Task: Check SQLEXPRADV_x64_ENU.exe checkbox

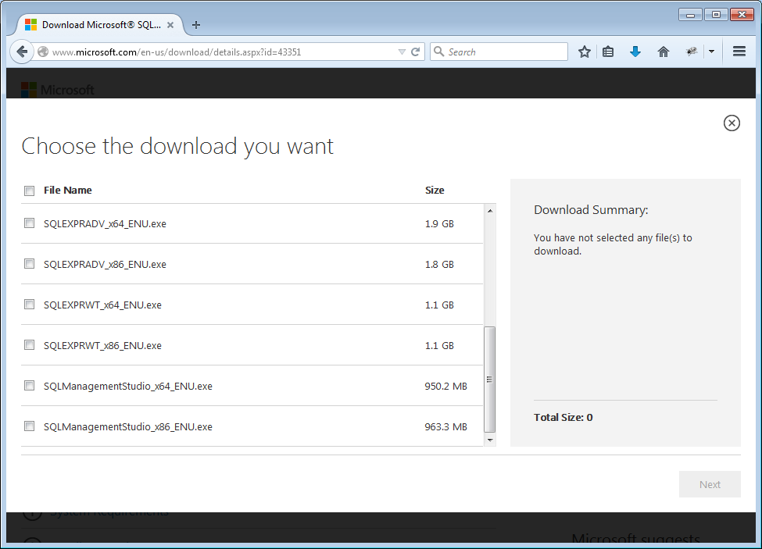Action: click(29, 223)
